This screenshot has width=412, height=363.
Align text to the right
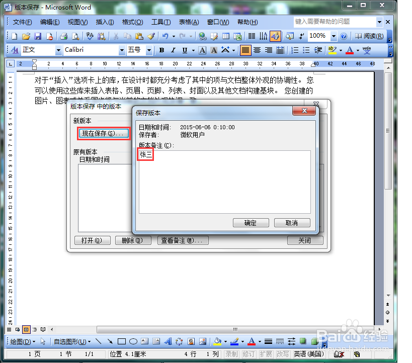269,50
